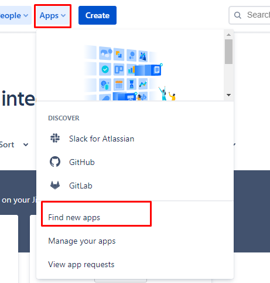Click the Slack for Atlassian icon
The width and height of the screenshot is (270, 283).
(55, 138)
